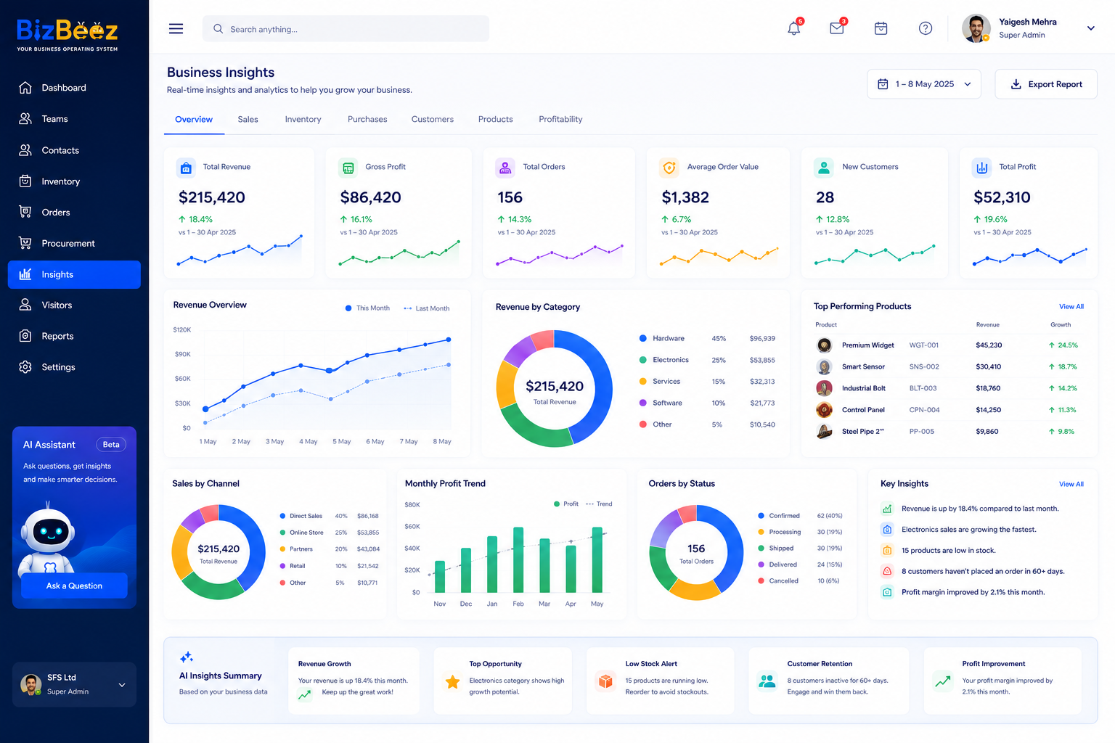This screenshot has height=743, width=1115.
Task: Click the 8 May point on Revenue Overview
Action: point(449,340)
